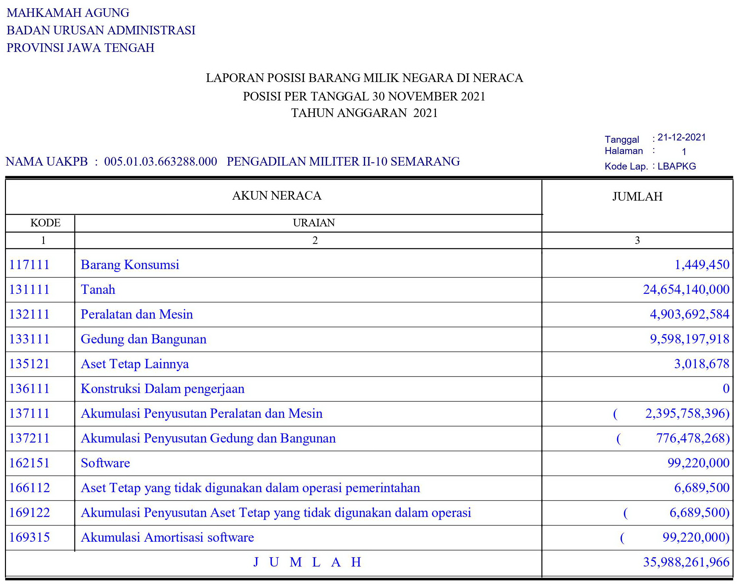
Task: Click code '136111'
Action: click(x=29, y=388)
